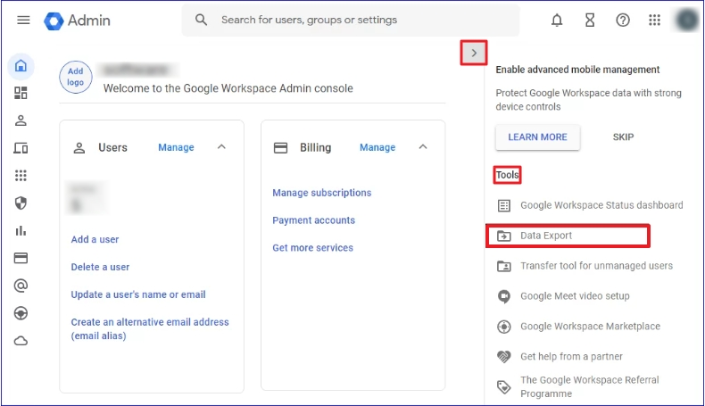This screenshot has width=705, height=406.
Task: Collapse the right side panel arrow
Action: pos(474,53)
